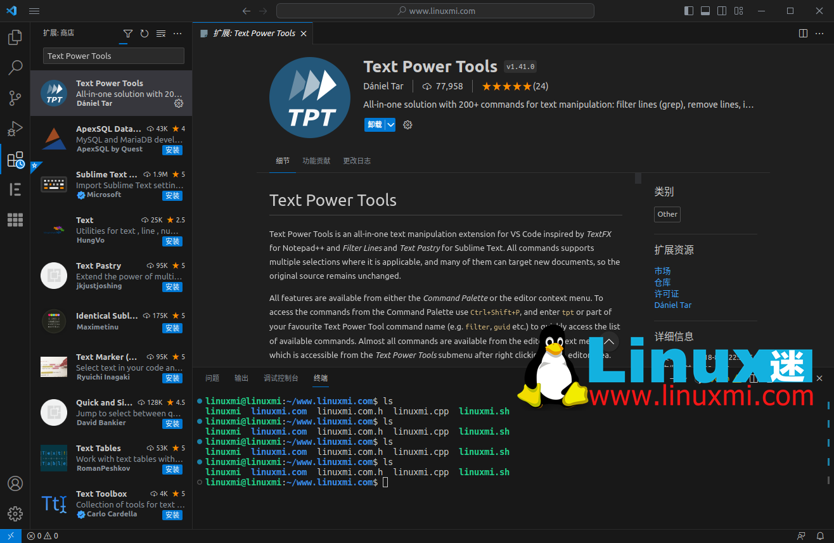Viewport: 834px width, 543px height.
Task: Go forward with the title bar arrow
Action: tap(263, 11)
